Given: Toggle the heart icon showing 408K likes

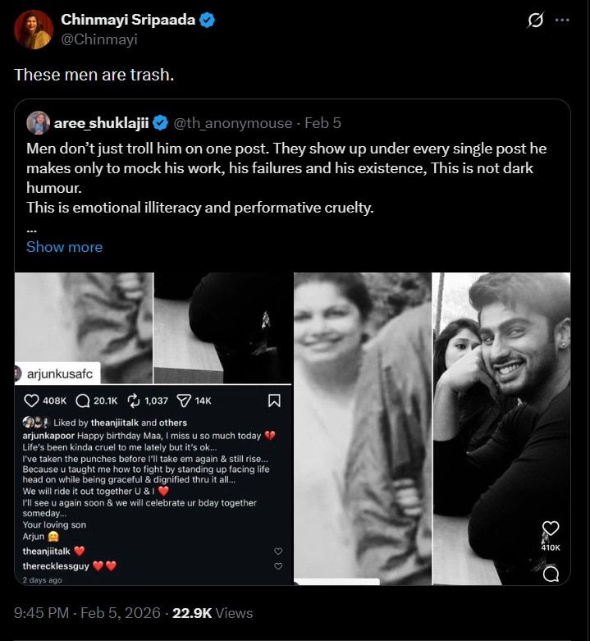Looking at the screenshot, I should tap(32, 401).
